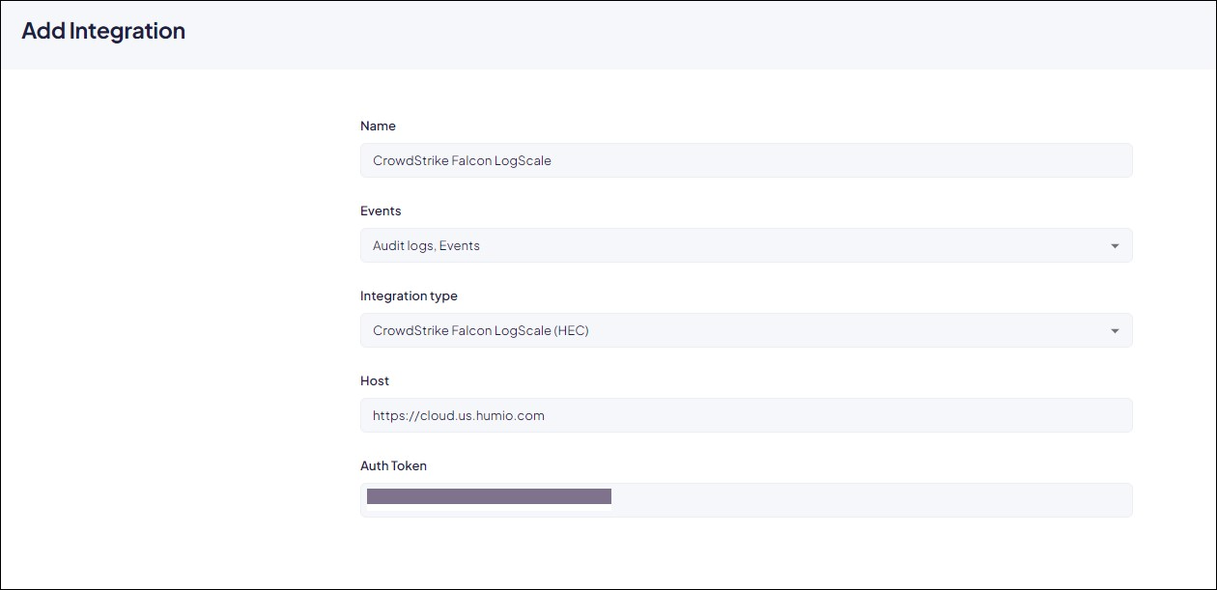Viewport: 1217px width, 590px height.
Task: Click the Add Integration page heading
Action: pyautogui.click(x=103, y=31)
